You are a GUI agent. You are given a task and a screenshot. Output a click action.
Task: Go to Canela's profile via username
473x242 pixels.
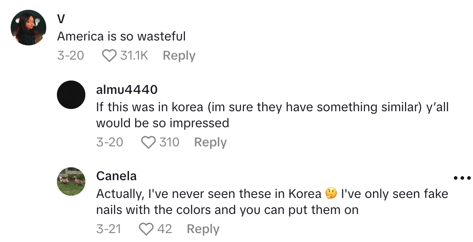point(116,176)
